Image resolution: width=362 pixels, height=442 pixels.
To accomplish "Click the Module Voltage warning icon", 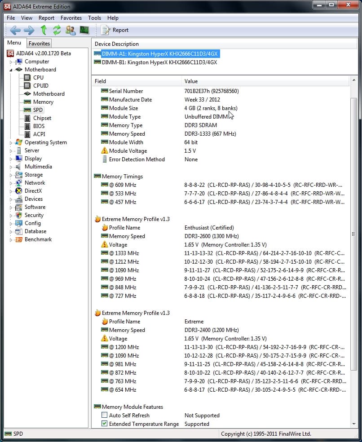I will coord(105,150).
